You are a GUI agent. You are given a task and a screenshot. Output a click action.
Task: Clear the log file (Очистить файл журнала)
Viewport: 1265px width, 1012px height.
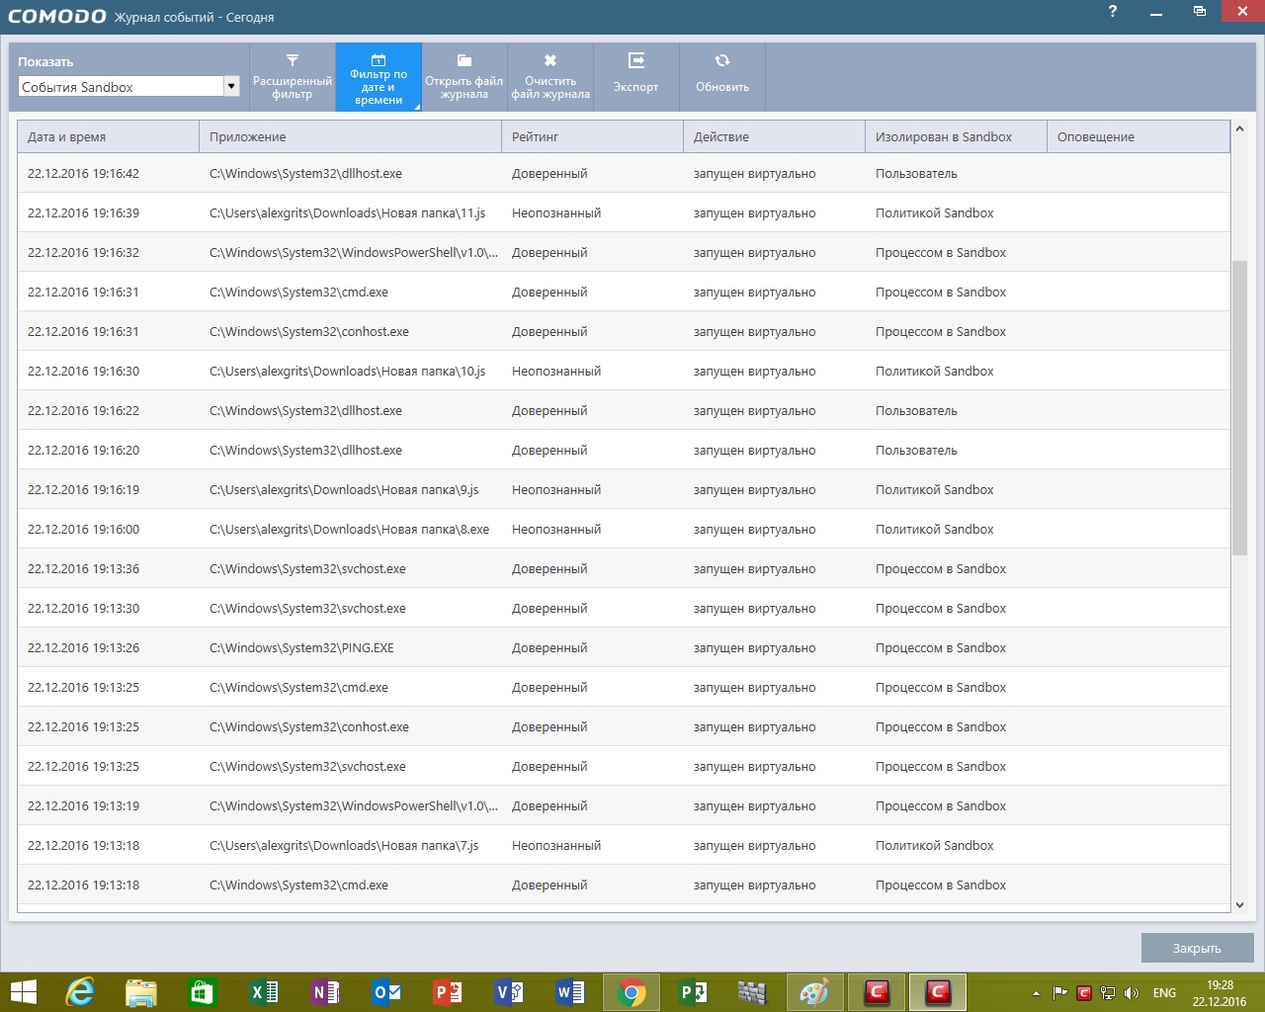550,77
